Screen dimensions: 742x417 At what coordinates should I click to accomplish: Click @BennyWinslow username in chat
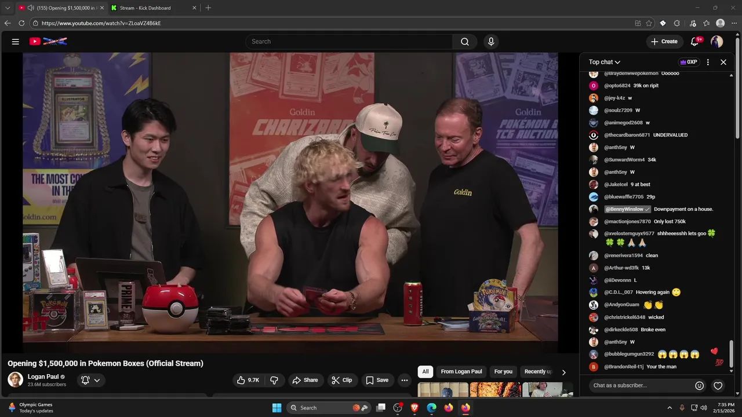pyautogui.click(x=628, y=209)
